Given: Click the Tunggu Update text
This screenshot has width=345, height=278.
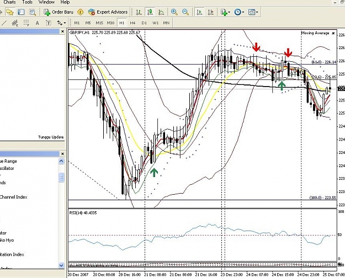Looking at the screenshot, I should (51, 137).
